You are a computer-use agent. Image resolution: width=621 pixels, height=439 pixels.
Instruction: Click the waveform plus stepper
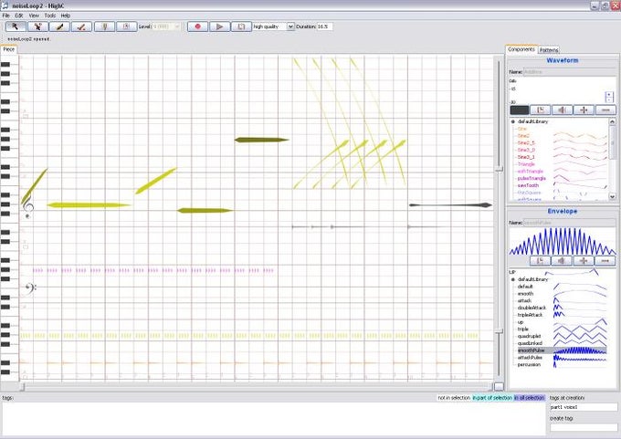tap(609, 95)
